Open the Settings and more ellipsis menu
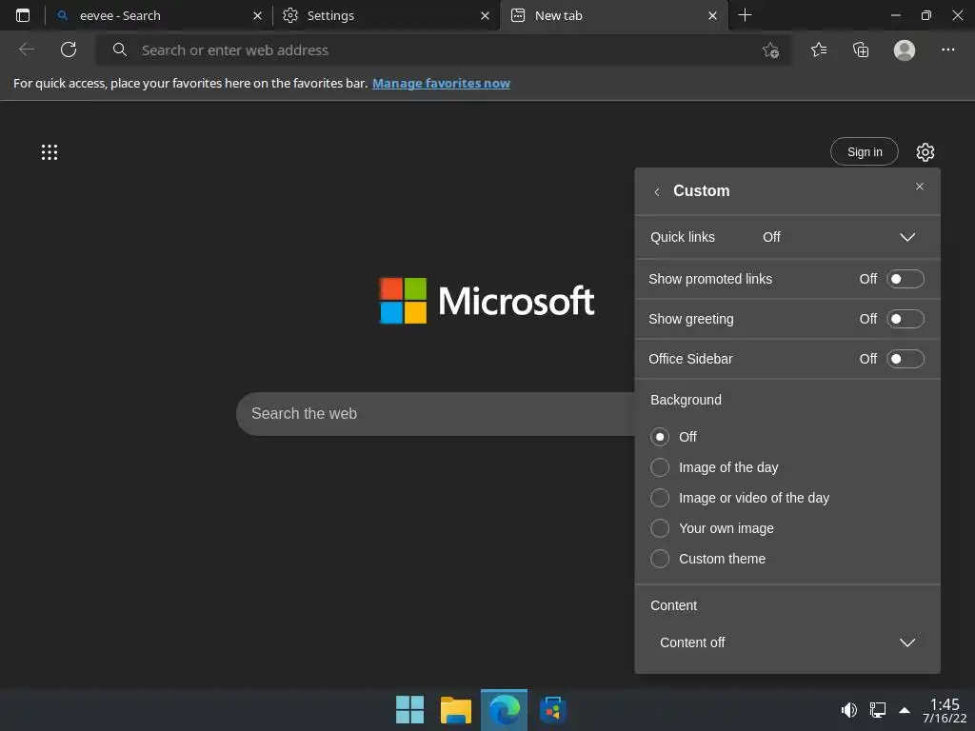Screen dimensions: 975x731 pos(947,49)
